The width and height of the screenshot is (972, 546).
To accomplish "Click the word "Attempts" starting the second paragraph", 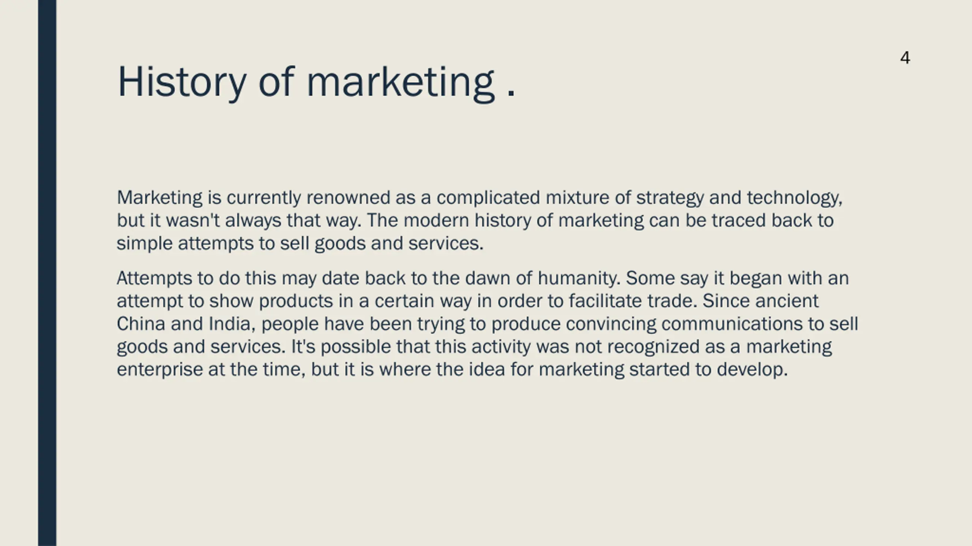I will 155,279.
